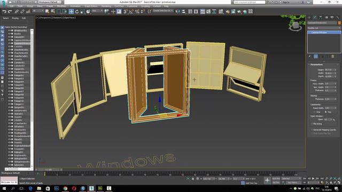This screenshot has height=192, width=342.
Task: Toggle the 3D Snaps button
Action: click(126, 12)
